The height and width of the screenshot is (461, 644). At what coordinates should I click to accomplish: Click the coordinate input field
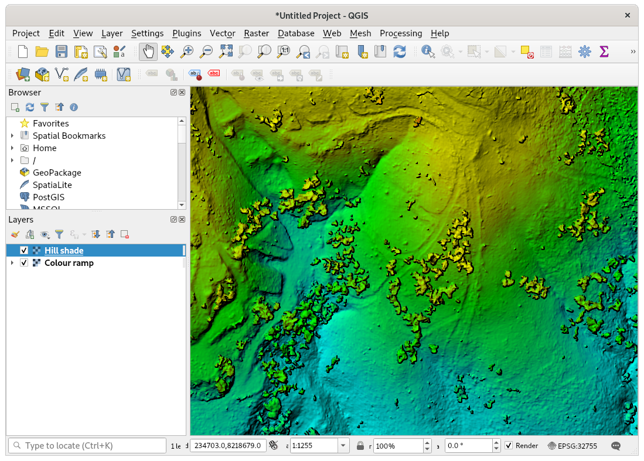228,445
